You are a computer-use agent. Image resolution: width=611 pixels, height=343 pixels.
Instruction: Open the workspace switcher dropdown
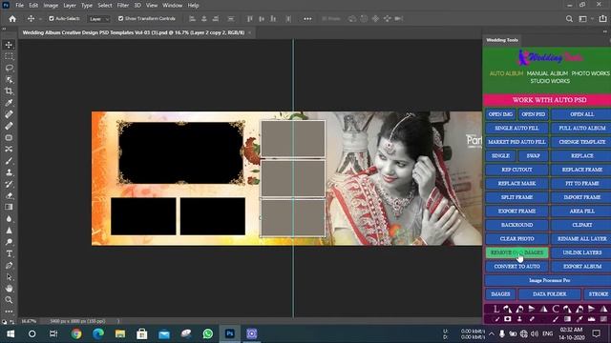[585, 19]
